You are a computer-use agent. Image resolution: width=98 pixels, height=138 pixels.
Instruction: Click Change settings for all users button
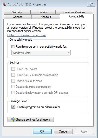click(x=31, y=120)
